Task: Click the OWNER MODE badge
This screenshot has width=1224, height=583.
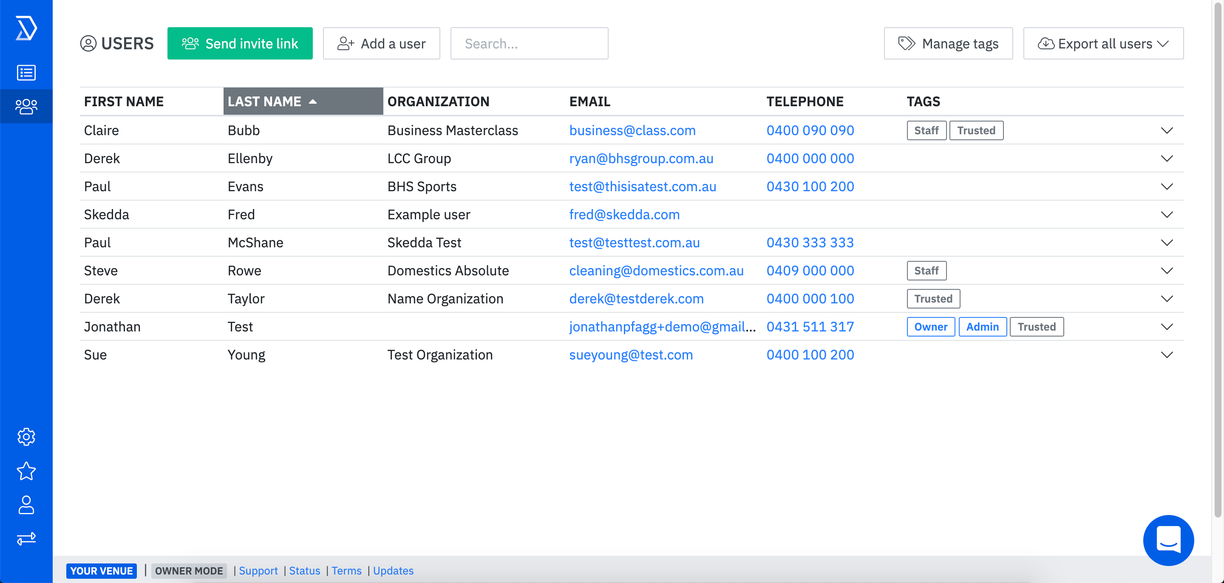Action: 189,571
